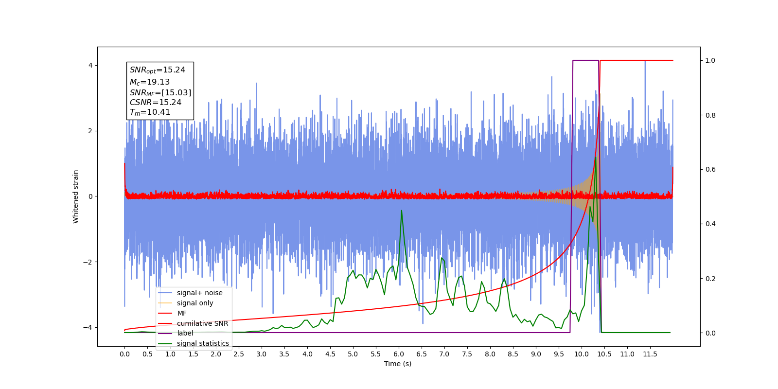This screenshot has width=778, height=389.
Task: Click the x-axis tick label 4.0
Action: (307, 354)
